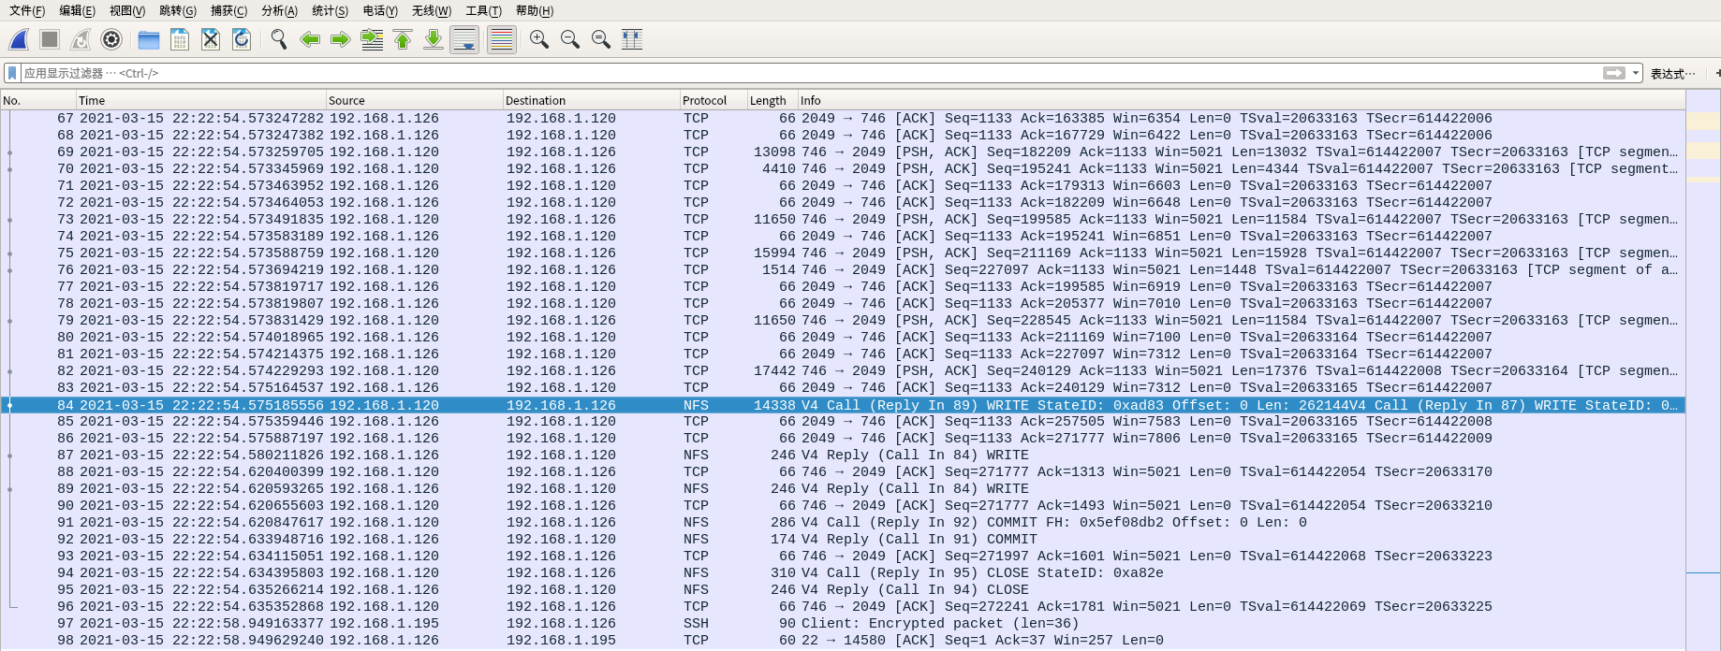Image resolution: width=1721 pixels, height=651 pixels.
Task: Sort by the No. column header
Action: click(x=38, y=100)
